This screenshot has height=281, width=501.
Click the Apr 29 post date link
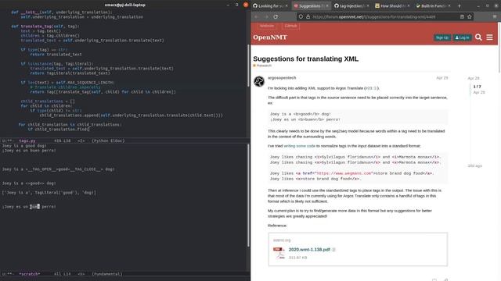tap(442, 78)
